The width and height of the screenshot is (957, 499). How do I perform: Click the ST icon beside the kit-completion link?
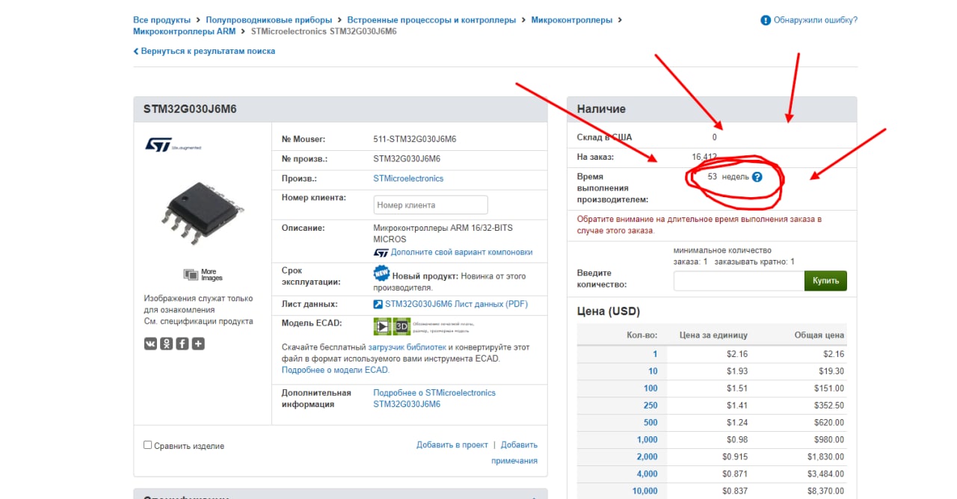tap(381, 252)
